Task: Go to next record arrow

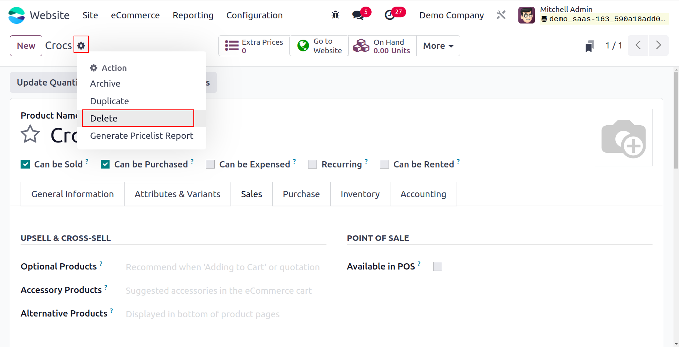Action: click(x=658, y=46)
